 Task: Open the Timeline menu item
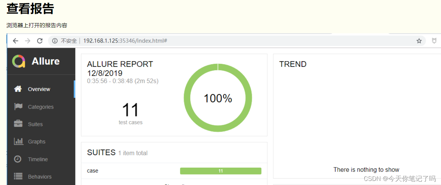pyautogui.click(x=41, y=159)
